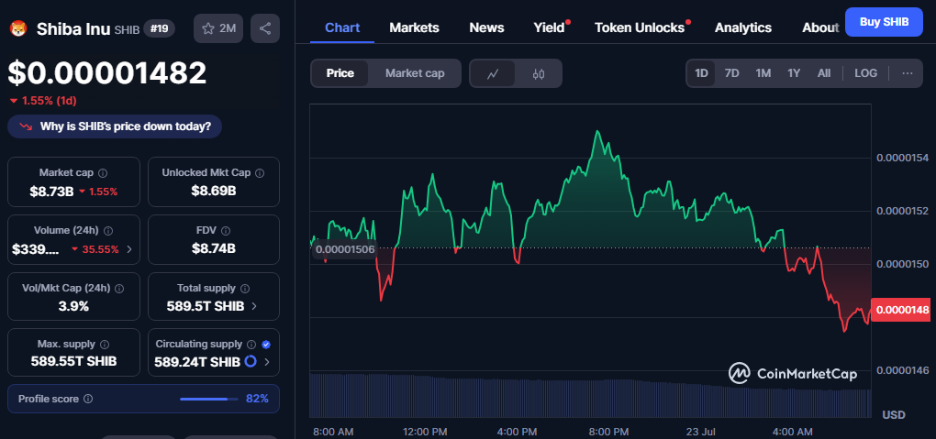The width and height of the screenshot is (936, 439).
Task: Set chart range to 1Y
Action: [794, 73]
